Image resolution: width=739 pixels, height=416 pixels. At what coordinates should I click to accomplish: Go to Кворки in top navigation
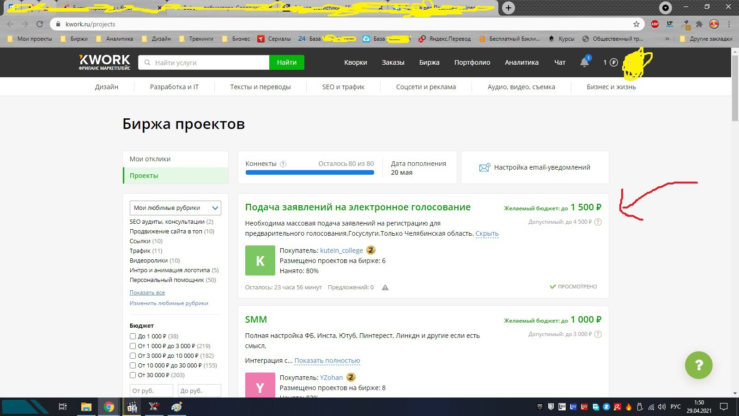pyautogui.click(x=356, y=62)
